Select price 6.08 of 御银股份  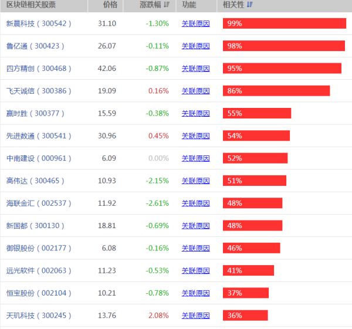pos(109,248)
